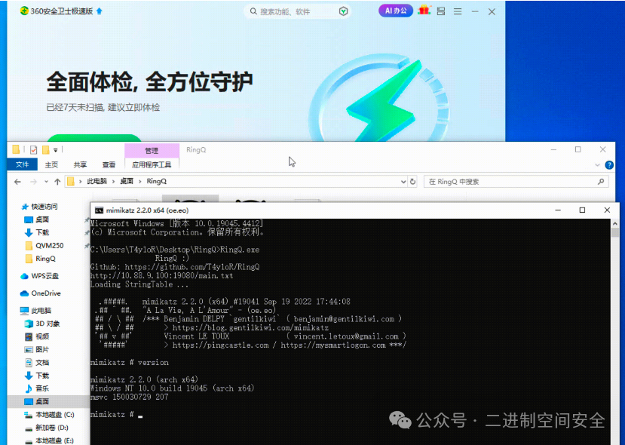
Task: Expand the Explorer ribbon chevron
Action: tap(597, 164)
